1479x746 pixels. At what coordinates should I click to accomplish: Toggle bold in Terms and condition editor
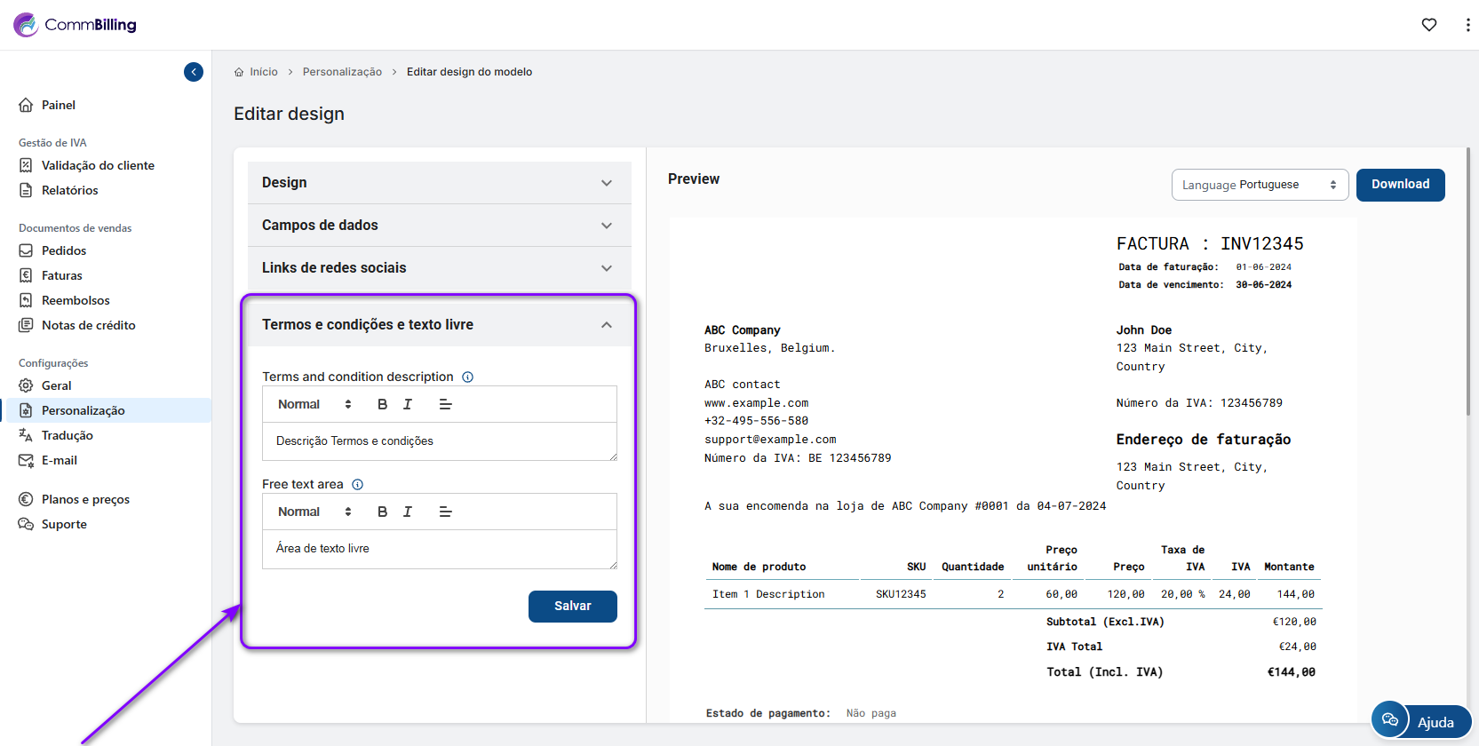click(x=382, y=404)
